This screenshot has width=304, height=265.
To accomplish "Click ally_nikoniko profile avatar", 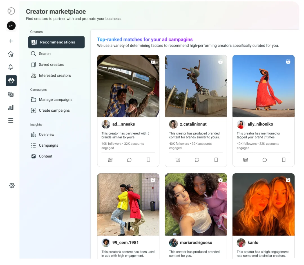I will point(241,124).
